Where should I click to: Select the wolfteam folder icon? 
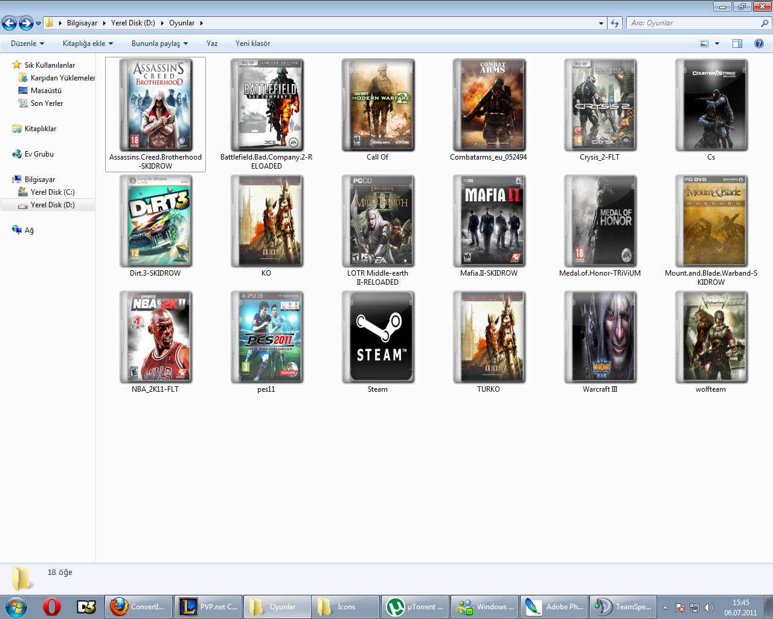point(711,337)
